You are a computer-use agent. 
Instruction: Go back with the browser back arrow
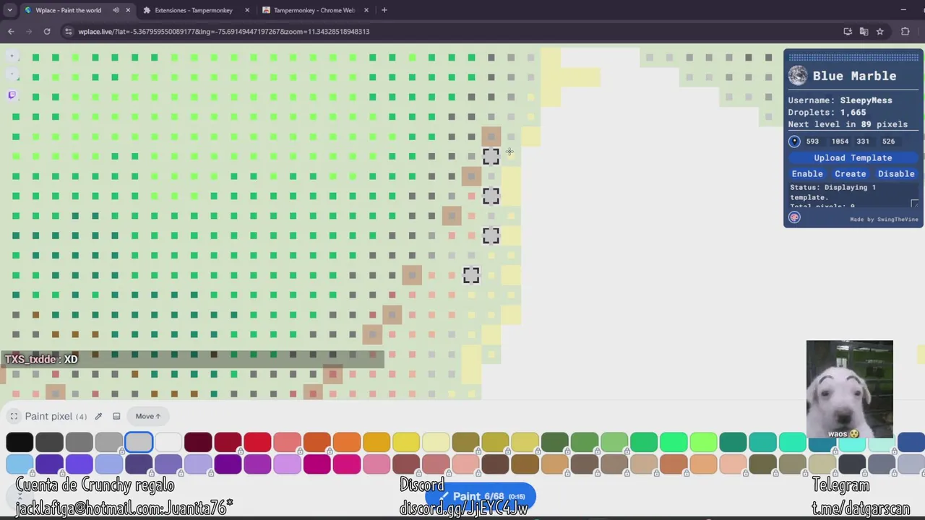pos(11,31)
